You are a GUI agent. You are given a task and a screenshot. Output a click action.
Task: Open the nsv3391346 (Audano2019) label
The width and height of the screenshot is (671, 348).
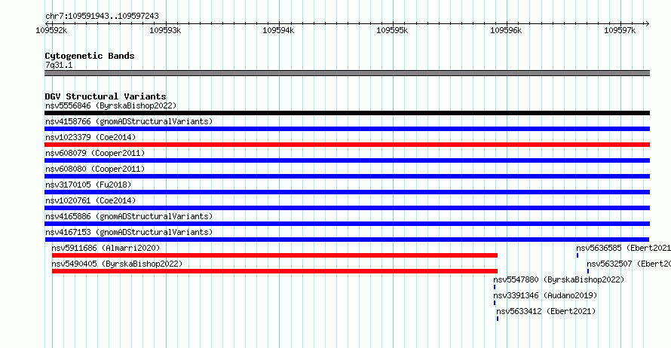click(x=545, y=295)
